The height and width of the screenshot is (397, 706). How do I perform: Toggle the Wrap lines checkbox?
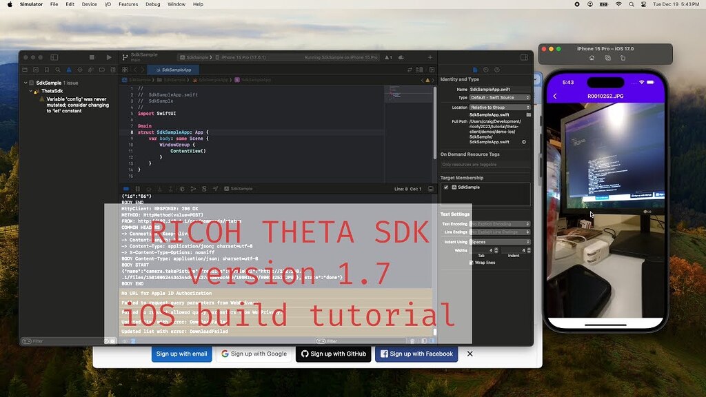click(x=472, y=263)
